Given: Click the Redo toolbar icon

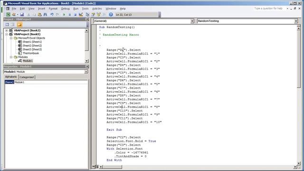Looking at the screenshot, I should (x=57, y=15).
